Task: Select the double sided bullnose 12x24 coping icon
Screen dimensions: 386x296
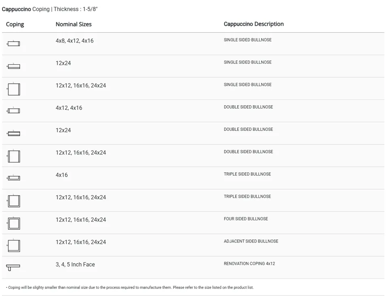Action: coord(13,133)
